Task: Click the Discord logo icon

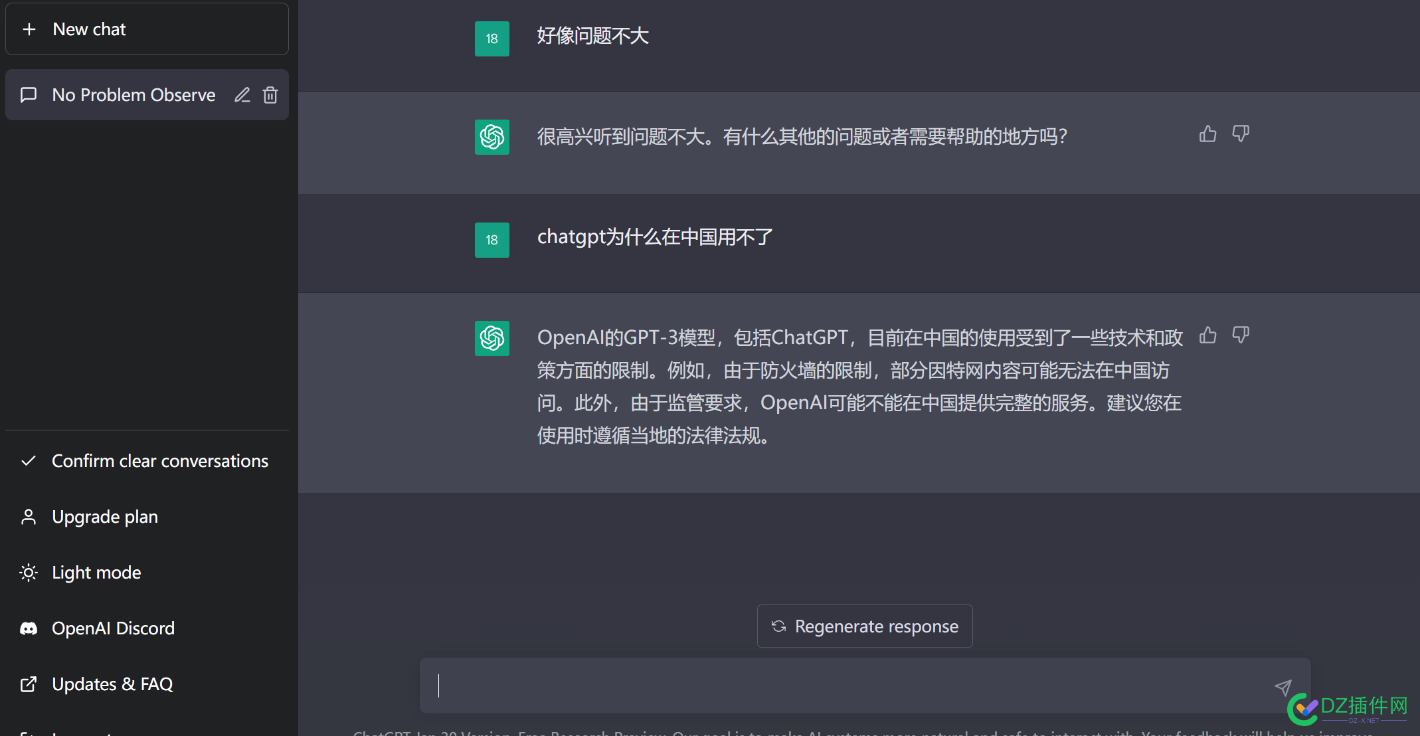Action: (x=29, y=628)
